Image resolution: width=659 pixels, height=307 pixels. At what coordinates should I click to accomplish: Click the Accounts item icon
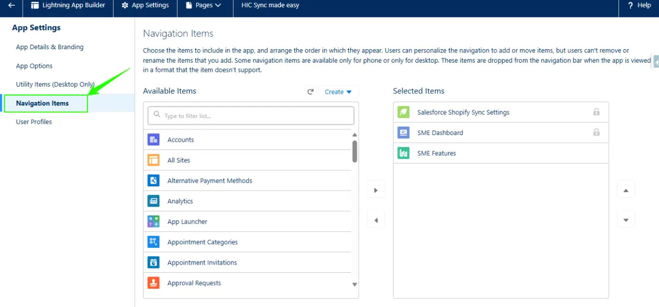tap(154, 140)
